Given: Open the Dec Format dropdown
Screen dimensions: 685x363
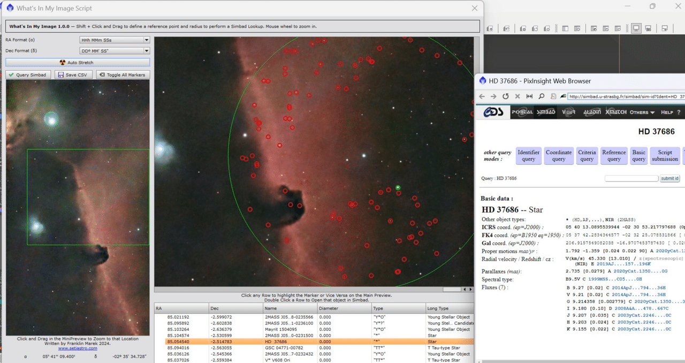Looking at the screenshot, I should pos(114,50).
